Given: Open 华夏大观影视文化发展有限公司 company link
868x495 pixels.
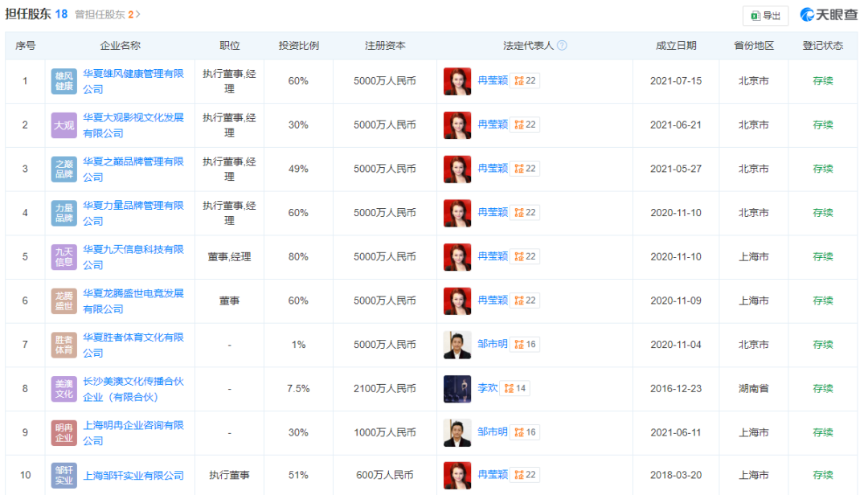Looking at the screenshot, I should pyautogui.click(x=133, y=125).
